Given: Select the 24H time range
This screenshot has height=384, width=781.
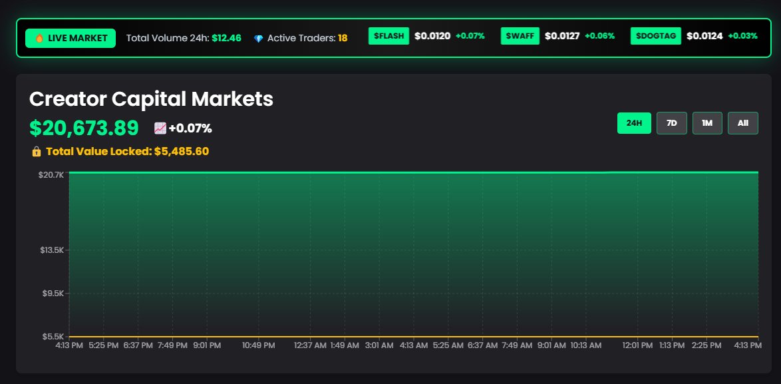Looking at the screenshot, I should (634, 123).
